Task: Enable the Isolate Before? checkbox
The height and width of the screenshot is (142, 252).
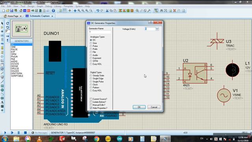Action: point(91,102)
